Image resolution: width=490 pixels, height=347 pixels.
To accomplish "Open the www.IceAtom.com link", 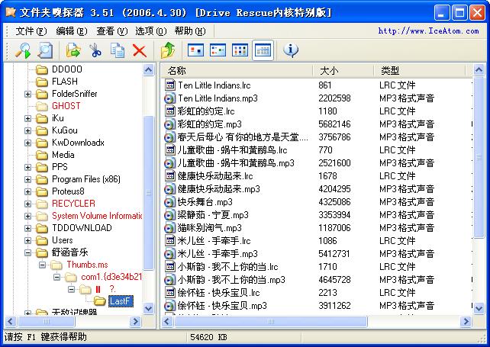I will [428, 31].
